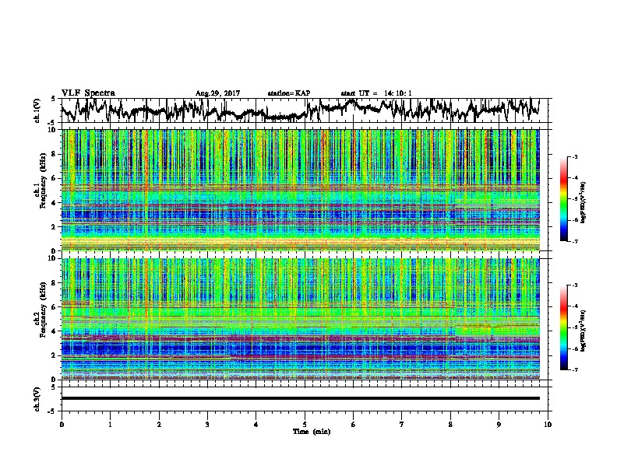The height and width of the screenshot is (476, 617).
Task: Click the ch.1 spectrogram color bar
Action: pyautogui.click(x=563, y=199)
